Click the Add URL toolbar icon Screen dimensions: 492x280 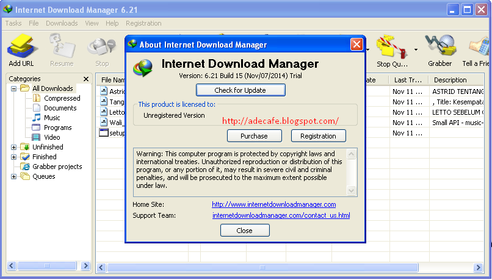pyautogui.click(x=21, y=46)
